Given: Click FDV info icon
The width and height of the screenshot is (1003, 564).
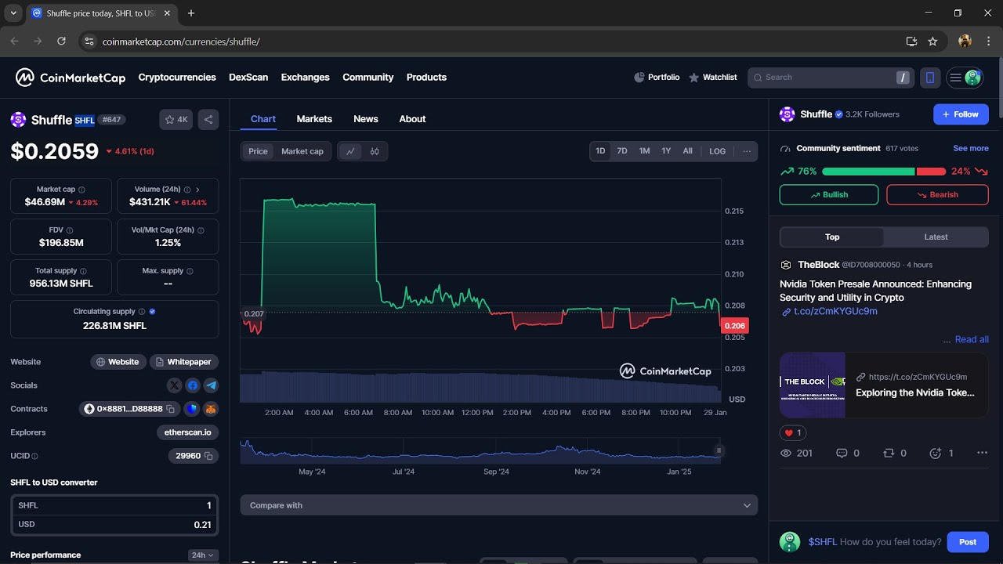Looking at the screenshot, I should (x=70, y=230).
